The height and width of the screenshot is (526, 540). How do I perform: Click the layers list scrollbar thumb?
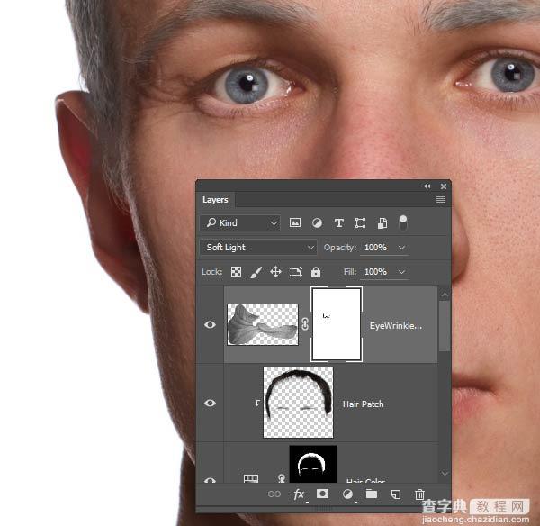coord(445,326)
